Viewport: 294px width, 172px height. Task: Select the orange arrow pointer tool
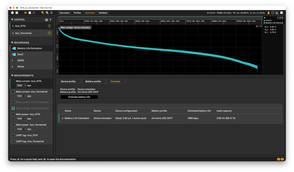pos(43,13)
